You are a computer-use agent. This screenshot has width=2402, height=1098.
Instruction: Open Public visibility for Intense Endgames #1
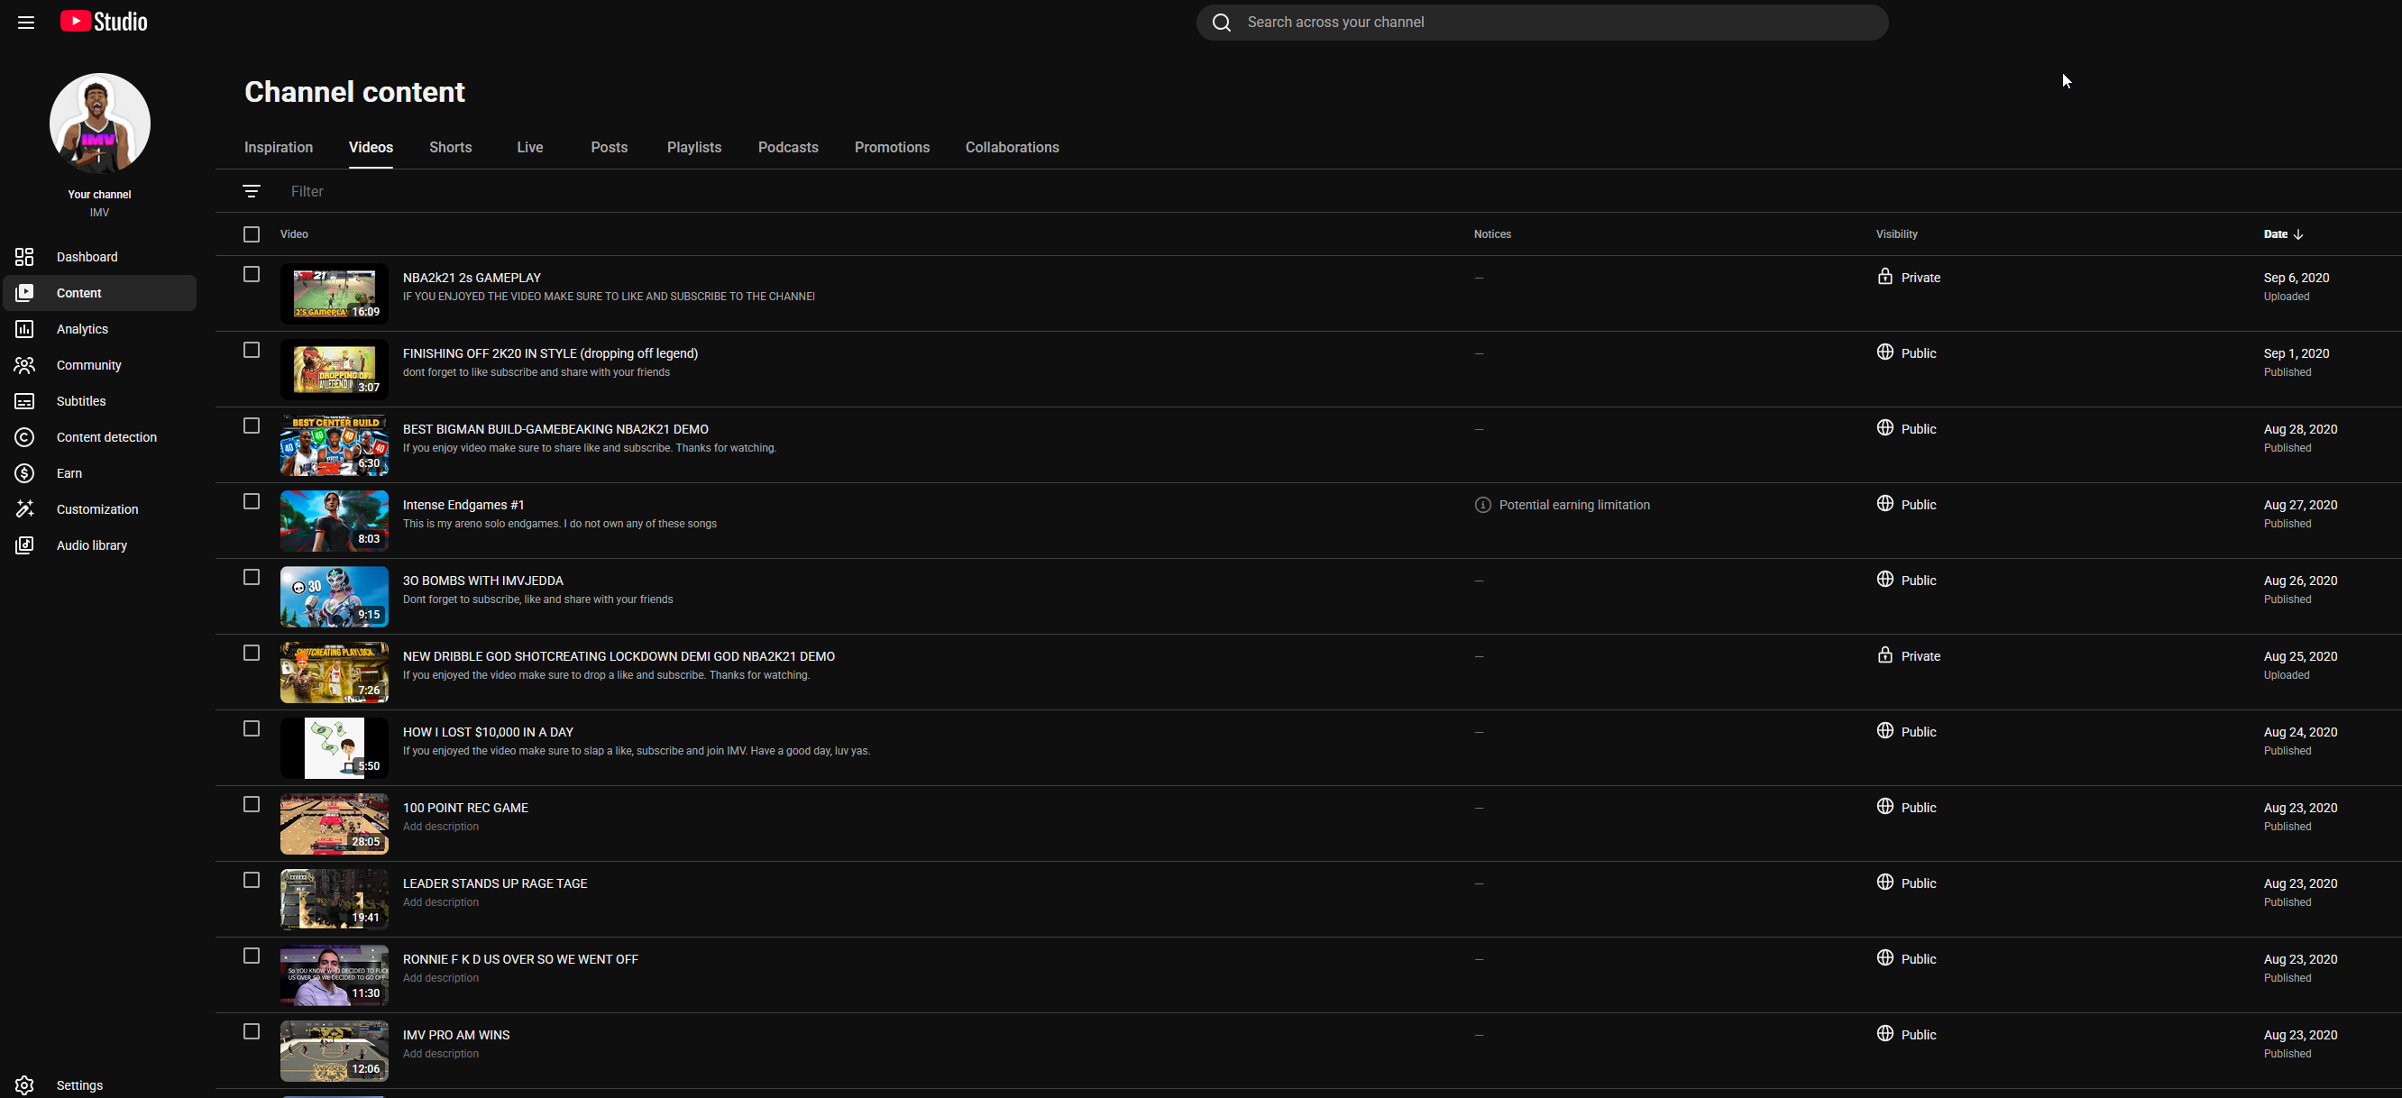point(1907,504)
